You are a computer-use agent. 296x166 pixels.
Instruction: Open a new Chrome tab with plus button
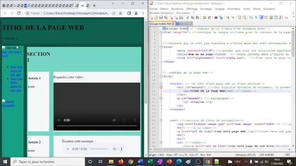pyautogui.click(x=94, y=6)
